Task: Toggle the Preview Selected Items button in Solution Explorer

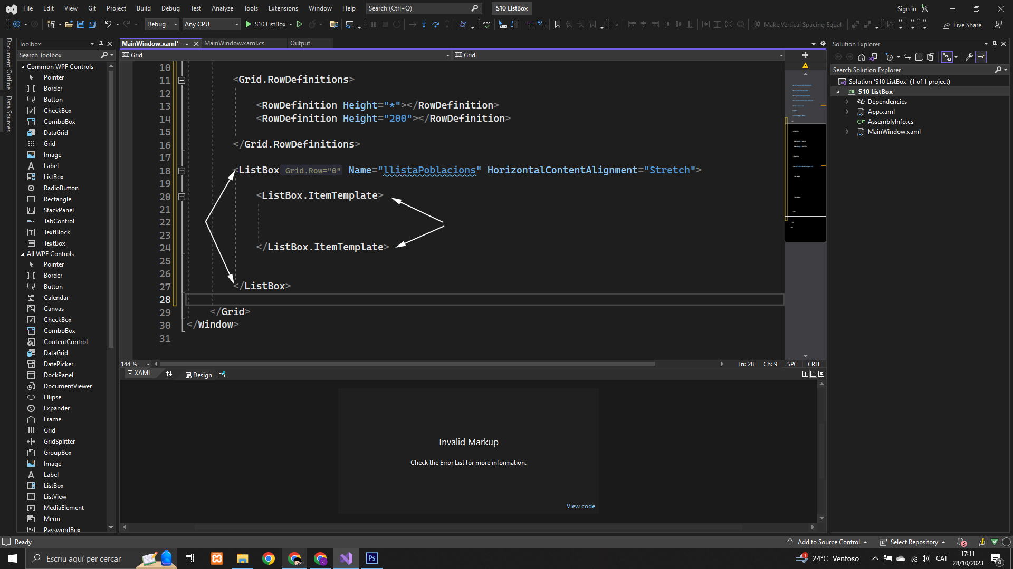Action: pyautogui.click(x=981, y=57)
